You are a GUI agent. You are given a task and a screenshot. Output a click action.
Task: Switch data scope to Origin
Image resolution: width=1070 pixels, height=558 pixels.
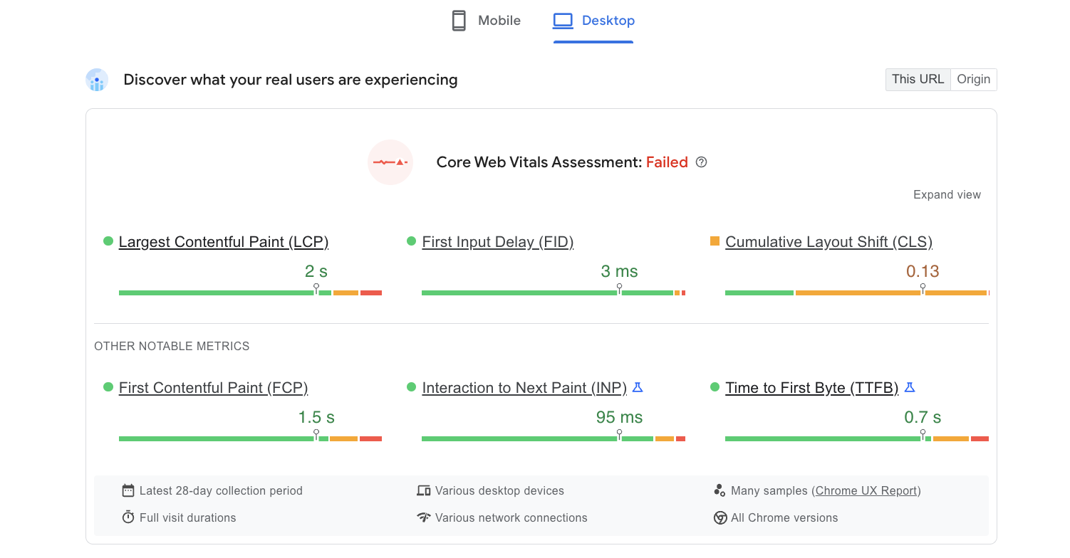tap(973, 79)
